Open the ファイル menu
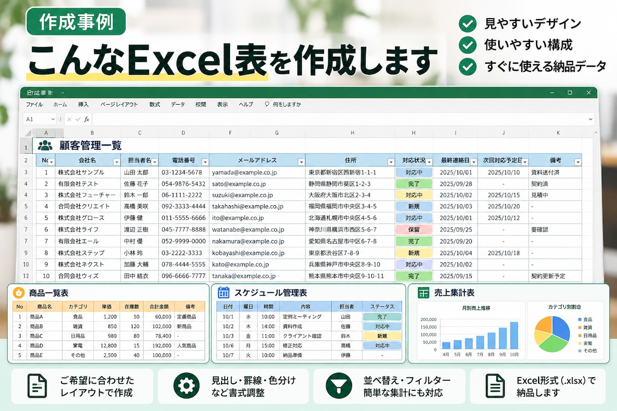The image size is (617, 411). coord(34,105)
